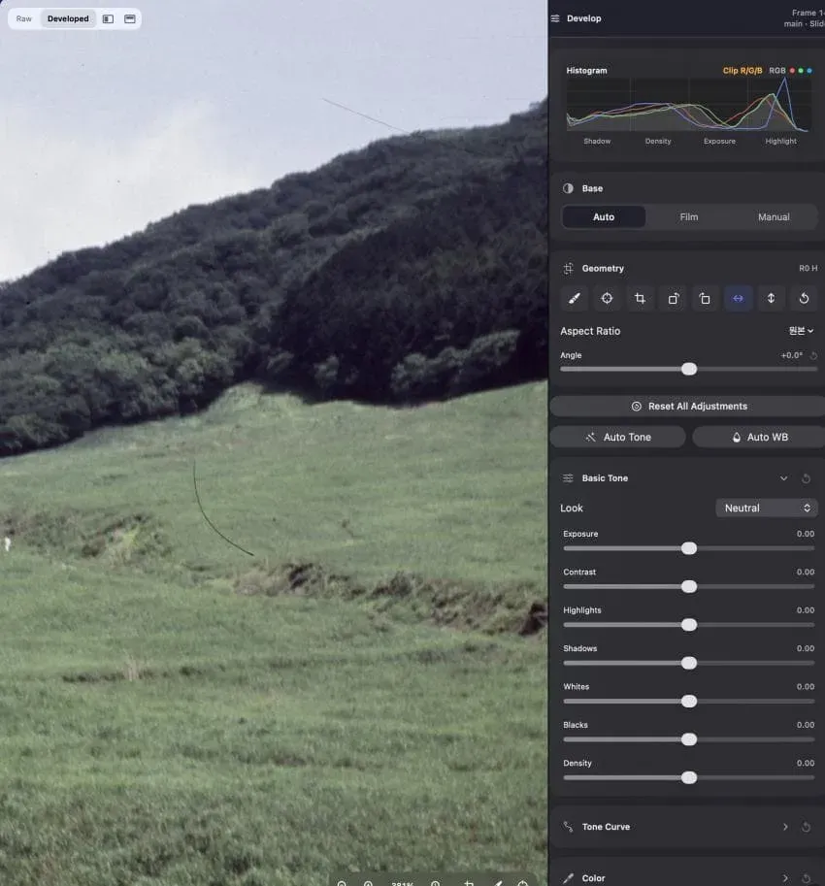Screen dimensions: 825x886
Task: Expand the Color section chevron
Action: (x=785, y=878)
